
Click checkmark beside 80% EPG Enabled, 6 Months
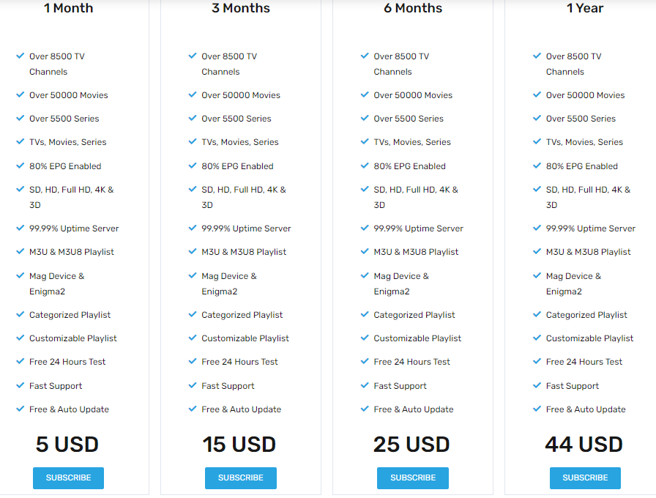point(365,166)
